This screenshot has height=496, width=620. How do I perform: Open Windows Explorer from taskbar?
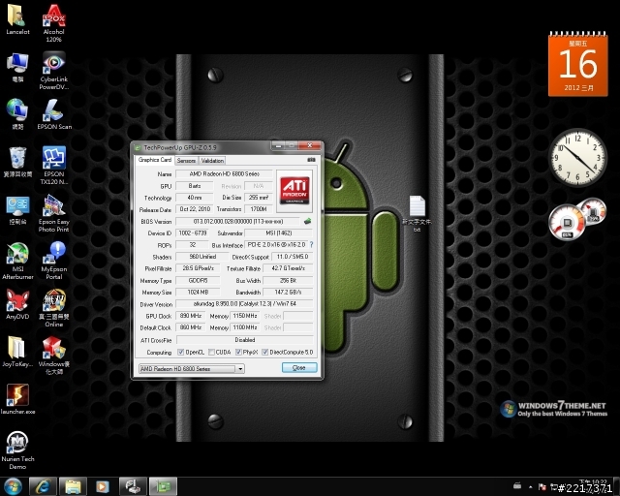73,486
